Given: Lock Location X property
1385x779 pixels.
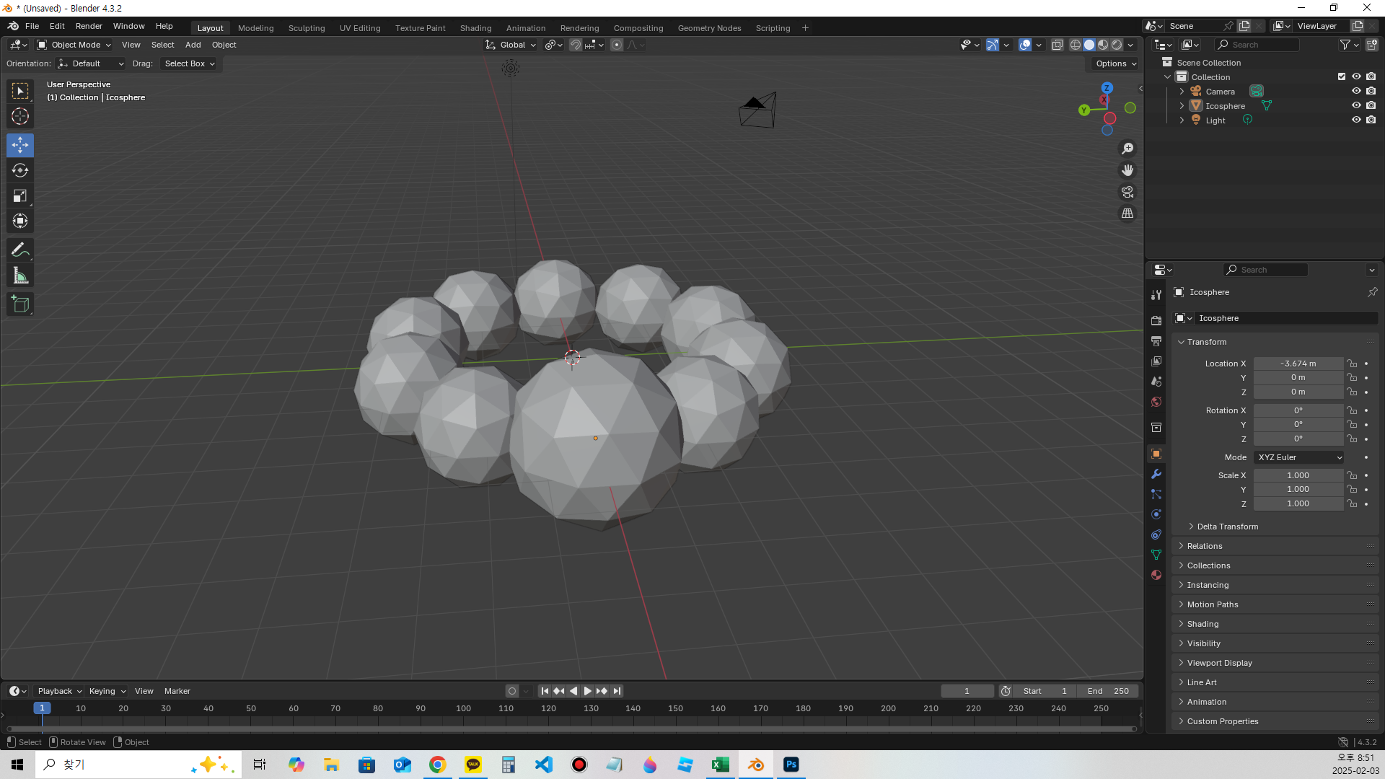Looking at the screenshot, I should coord(1352,364).
